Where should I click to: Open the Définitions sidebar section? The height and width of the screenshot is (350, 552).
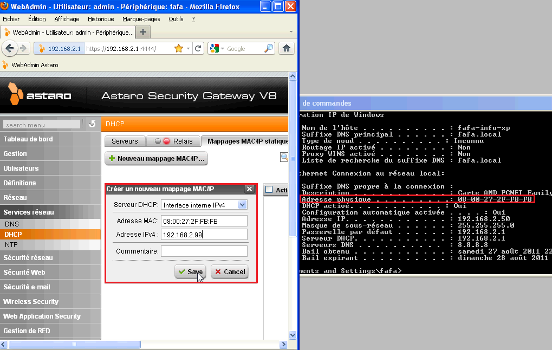(50, 183)
